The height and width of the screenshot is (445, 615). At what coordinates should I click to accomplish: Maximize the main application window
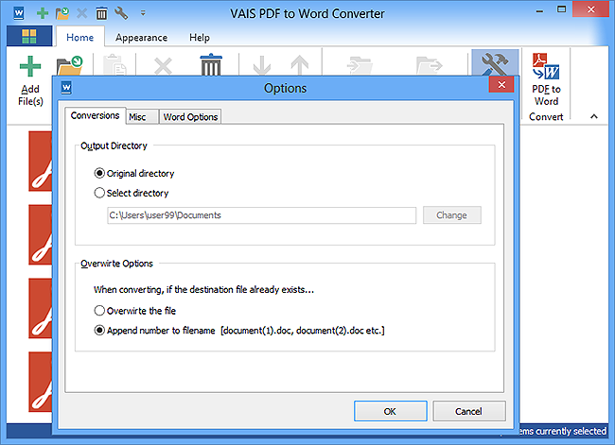562,9
